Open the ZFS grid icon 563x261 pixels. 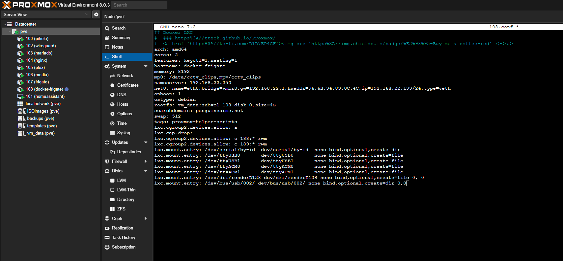point(112,209)
